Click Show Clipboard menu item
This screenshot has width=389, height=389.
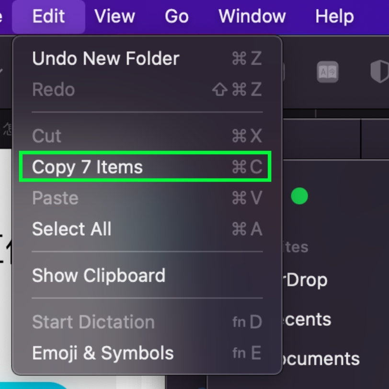coord(147,275)
